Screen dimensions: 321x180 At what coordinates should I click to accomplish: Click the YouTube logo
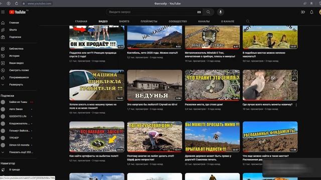(x=18, y=12)
